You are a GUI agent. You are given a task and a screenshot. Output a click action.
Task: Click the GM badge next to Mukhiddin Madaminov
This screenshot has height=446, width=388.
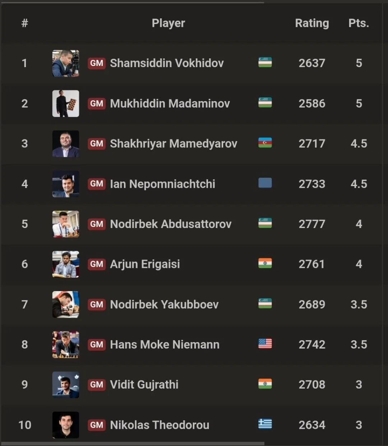[97, 104]
